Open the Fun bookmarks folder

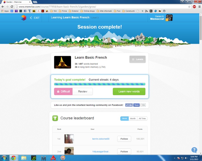click(117, 11)
